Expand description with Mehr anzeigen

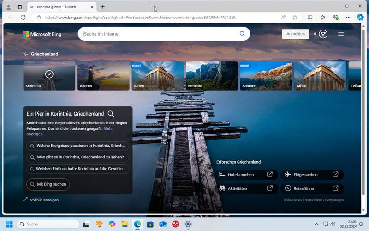pyautogui.click(x=35, y=134)
